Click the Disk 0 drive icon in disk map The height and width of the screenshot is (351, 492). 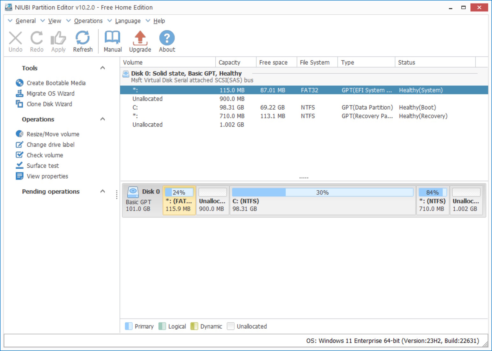(x=133, y=192)
